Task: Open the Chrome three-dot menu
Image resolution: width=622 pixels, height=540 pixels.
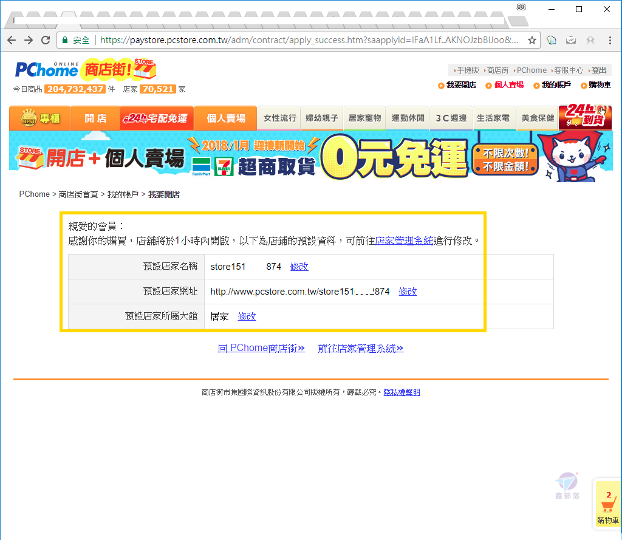Action: pyautogui.click(x=610, y=40)
